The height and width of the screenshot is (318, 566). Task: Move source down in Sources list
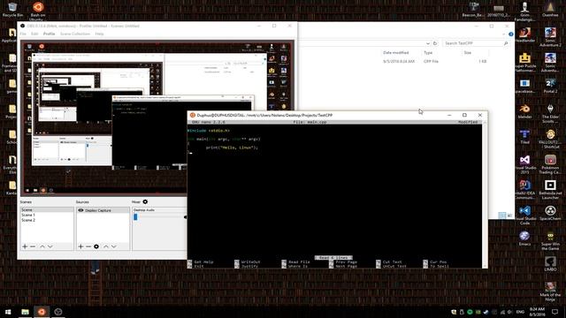114,246
